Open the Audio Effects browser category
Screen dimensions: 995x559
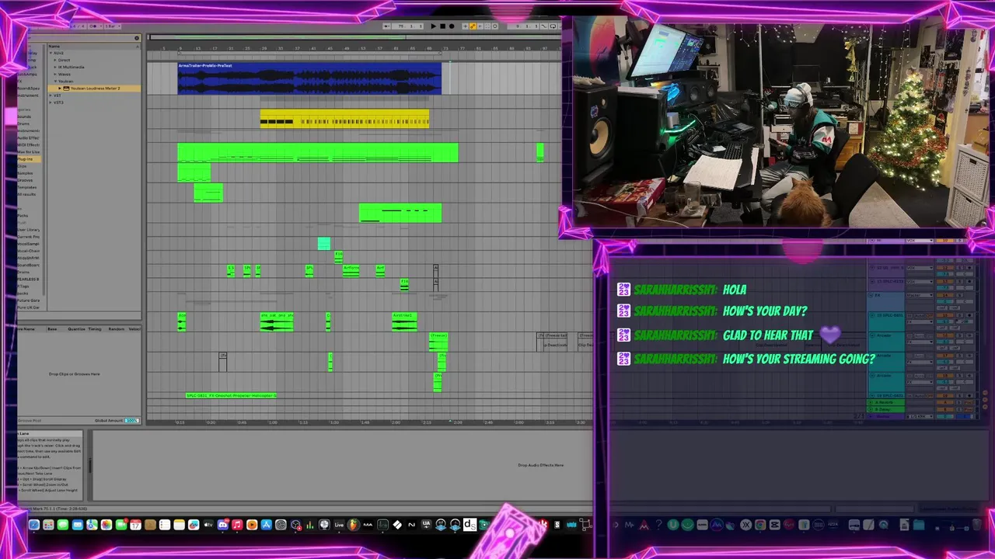pyautogui.click(x=28, y=137)
